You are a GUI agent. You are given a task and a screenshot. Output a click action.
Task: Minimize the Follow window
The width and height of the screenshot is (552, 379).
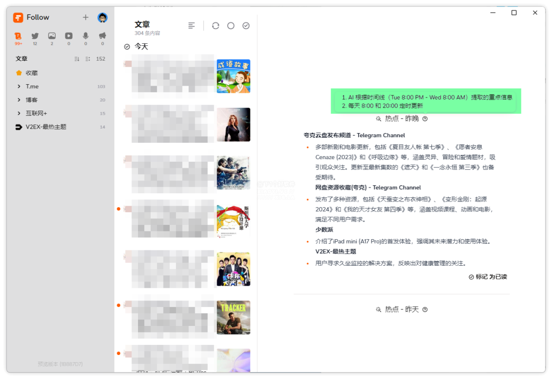tap(493, 13)
